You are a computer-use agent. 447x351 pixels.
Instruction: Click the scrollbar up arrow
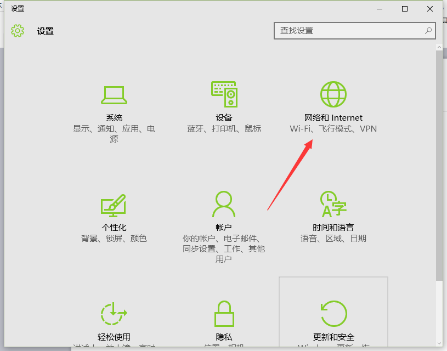439,48
